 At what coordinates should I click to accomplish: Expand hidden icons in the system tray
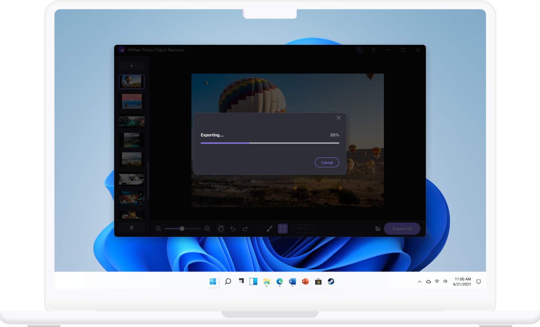[419, 281]
